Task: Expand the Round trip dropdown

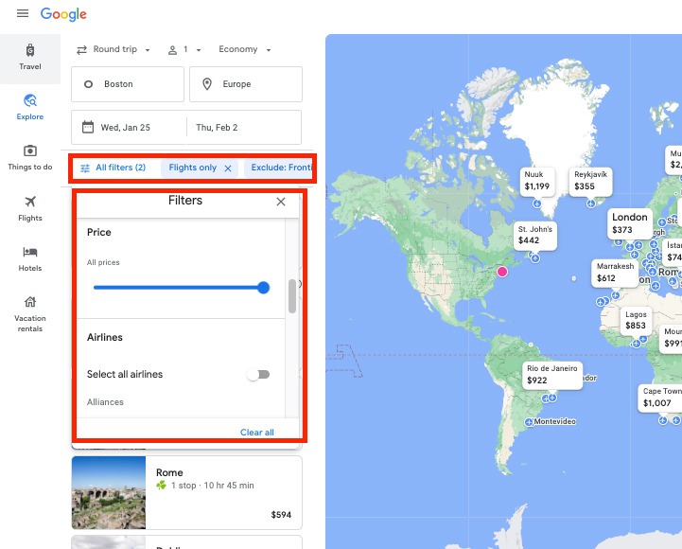Action: coord(108,49)
